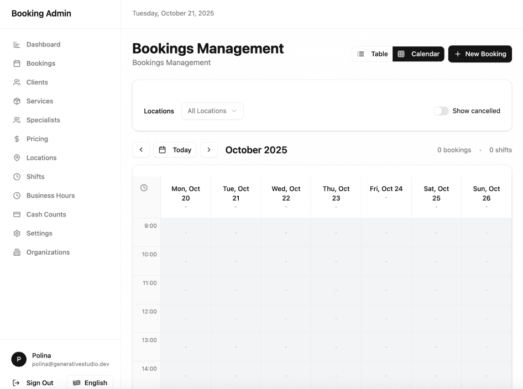
Task: Click the 10:00 time label
Action: 149,254
